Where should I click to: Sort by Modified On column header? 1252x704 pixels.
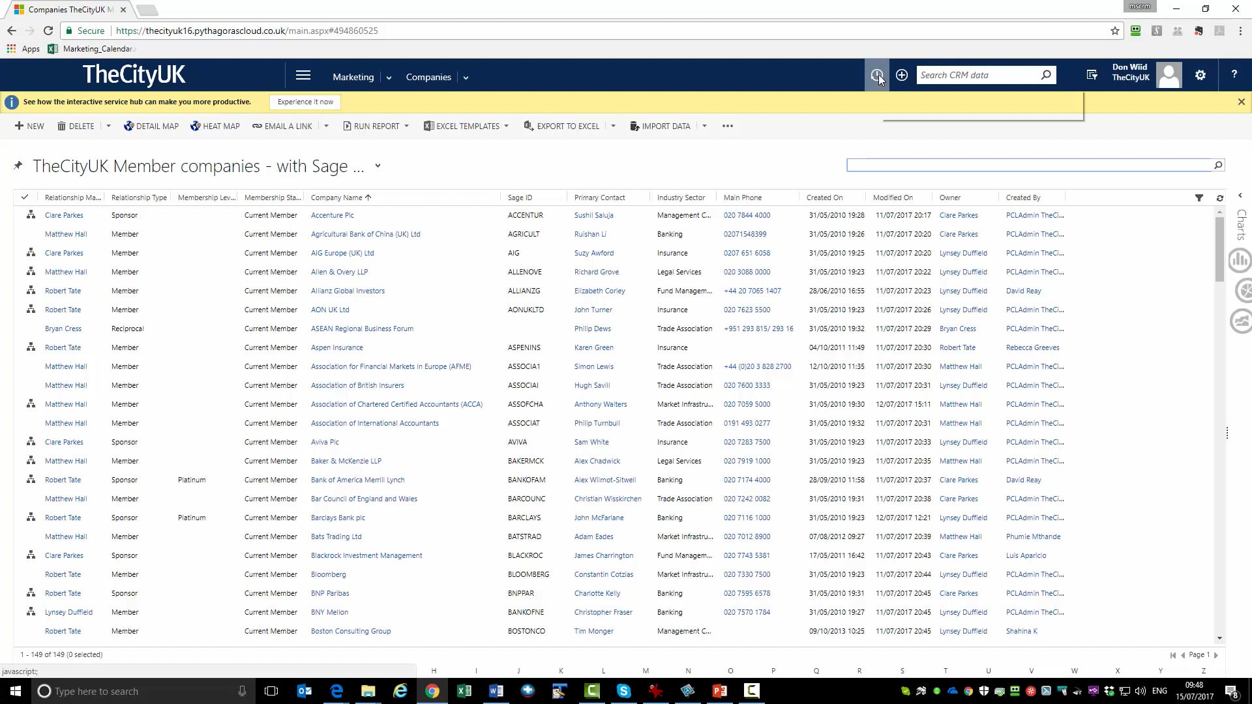pos(893,198)
